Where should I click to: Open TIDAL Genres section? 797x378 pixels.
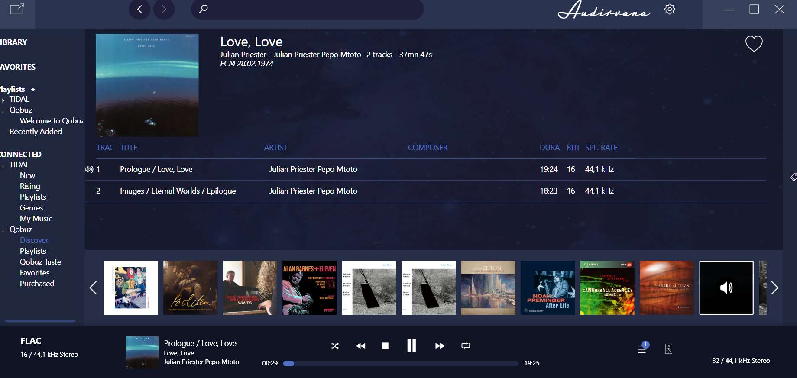31,208
